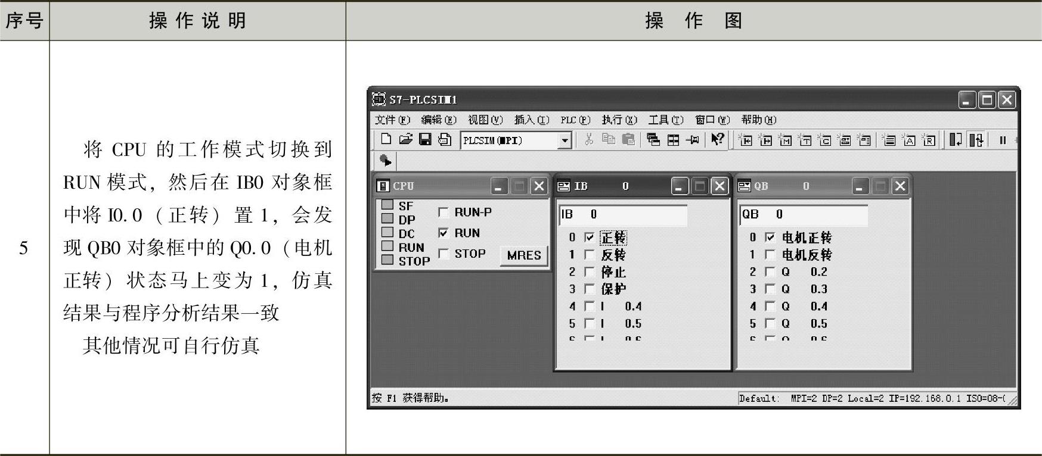
Task: Insert an input variable view window
Action: coord(745,140)
